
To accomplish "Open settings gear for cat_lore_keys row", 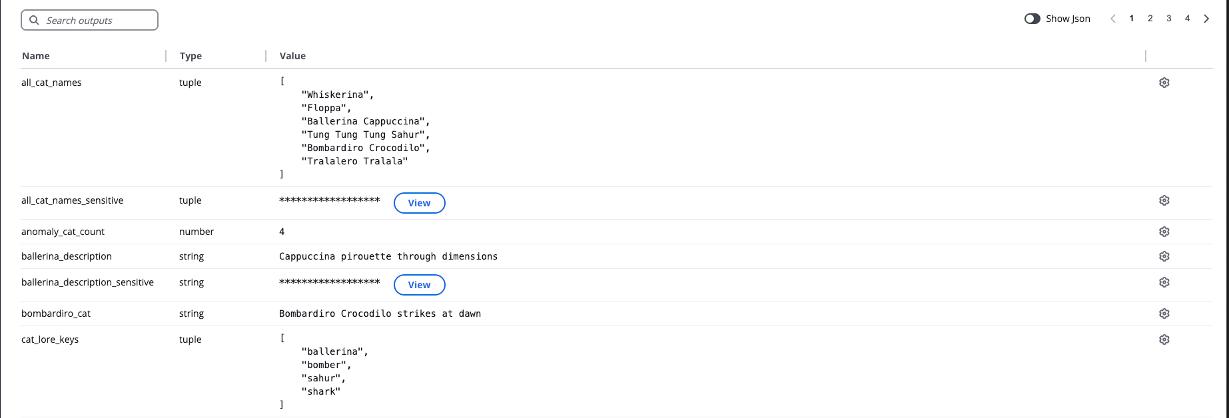I will (1164, 339).
